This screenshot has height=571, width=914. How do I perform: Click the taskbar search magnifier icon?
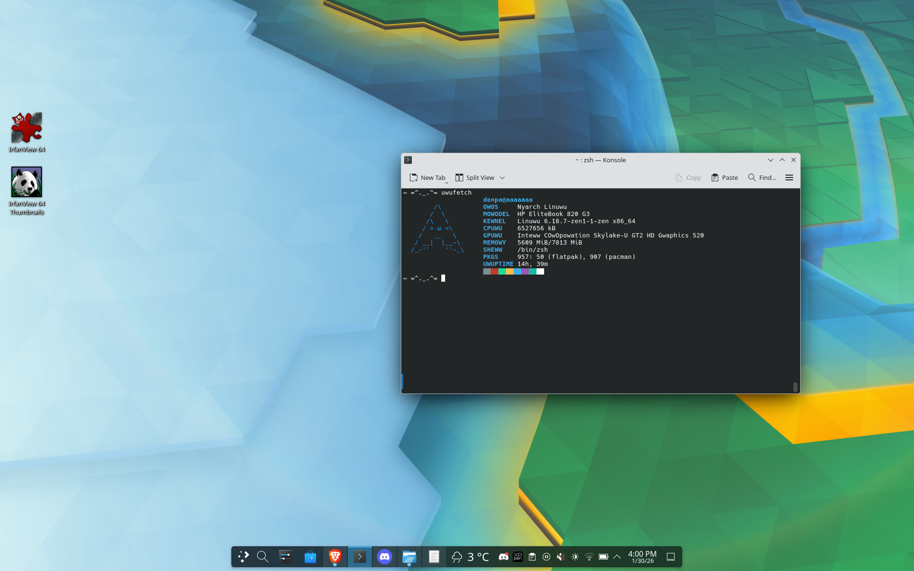pyautogui.click(x=262, y=557)
